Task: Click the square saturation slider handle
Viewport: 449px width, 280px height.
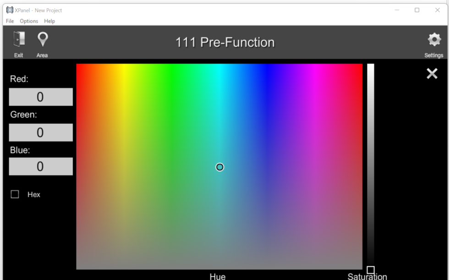Action: point(371,270)
